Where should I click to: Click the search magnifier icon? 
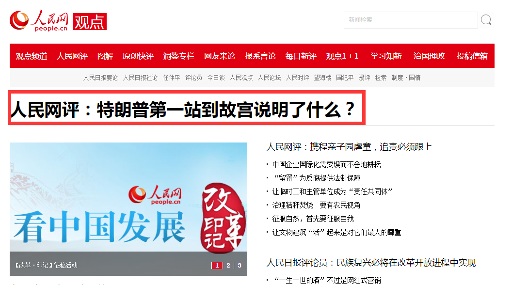tap(486, 20)
